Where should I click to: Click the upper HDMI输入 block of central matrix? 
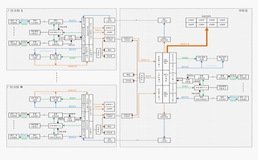click(x=159, y=61)
